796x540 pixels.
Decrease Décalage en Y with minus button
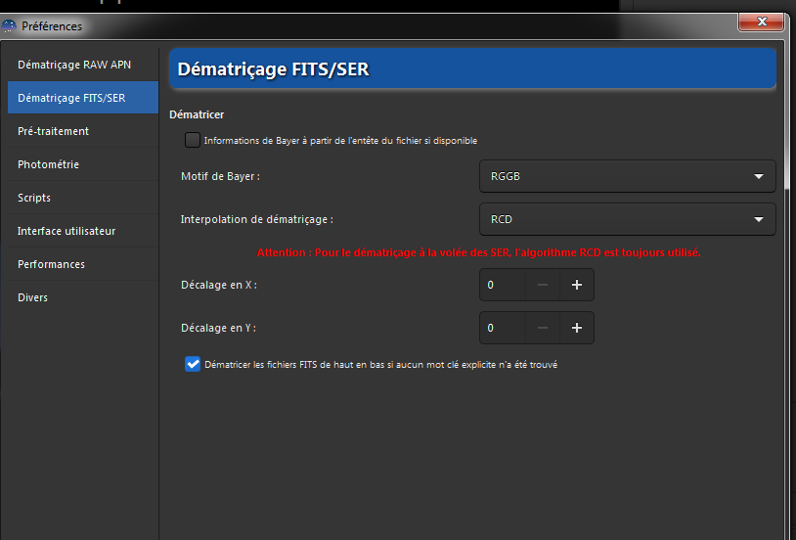(542, 328)
